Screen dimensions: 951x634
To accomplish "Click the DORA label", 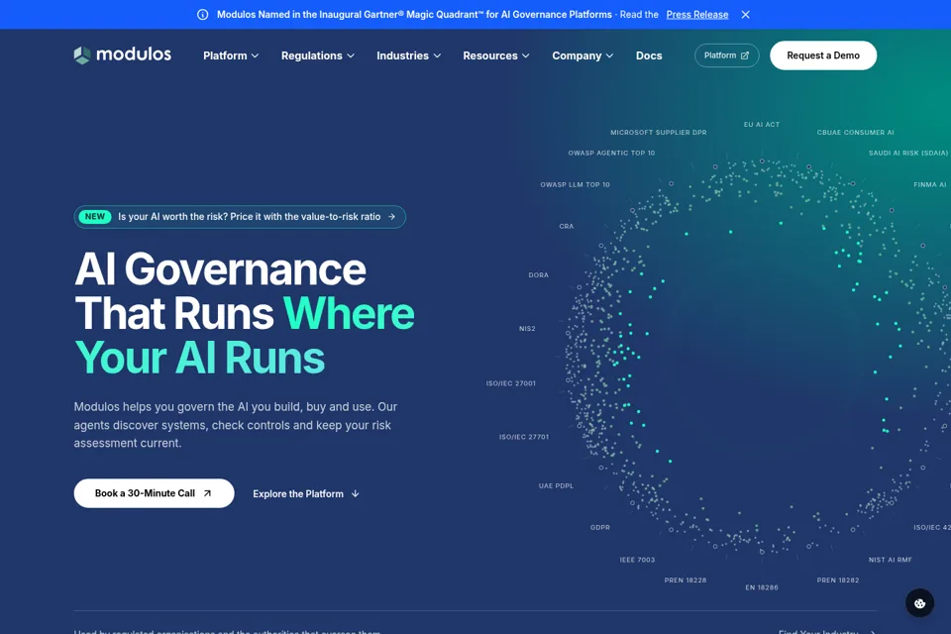I will coord(539,274).
